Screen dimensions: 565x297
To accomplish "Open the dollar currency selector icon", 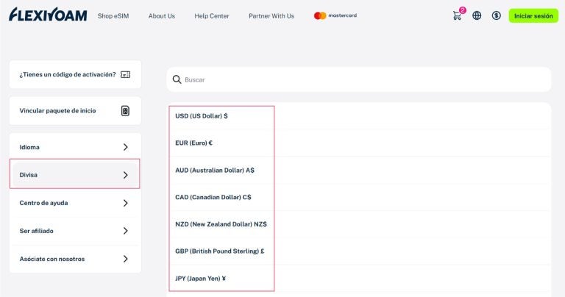I will click(x=496, y=15).
